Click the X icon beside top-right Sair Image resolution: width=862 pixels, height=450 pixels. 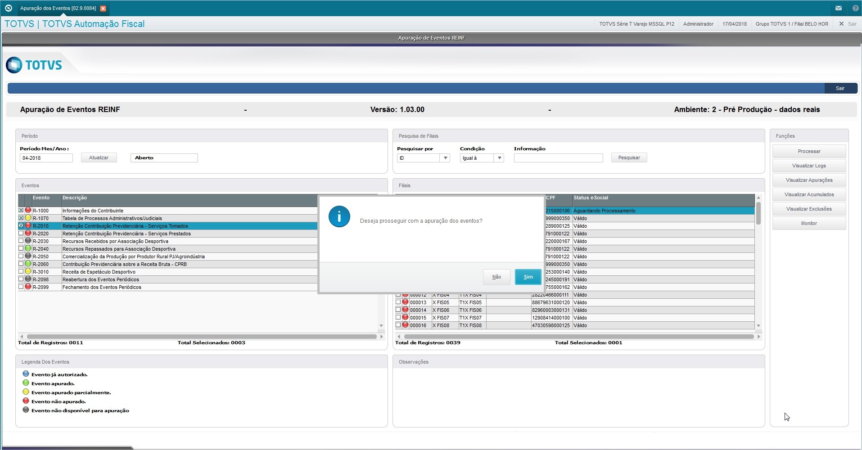click(x=841, y=24)
